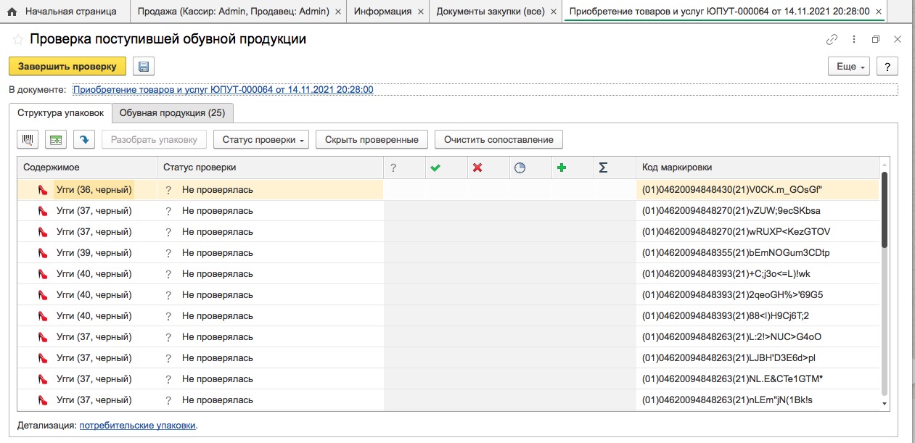Open the Home page house icon
This screenshot has height=443, width=915.
[x=12, y=12]
